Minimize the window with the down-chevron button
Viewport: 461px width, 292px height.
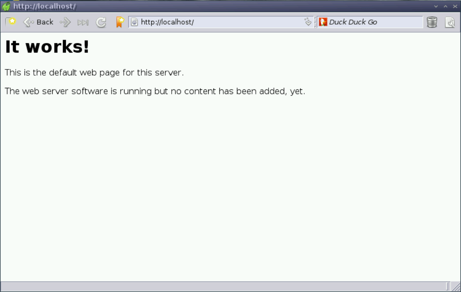point(436,6)
